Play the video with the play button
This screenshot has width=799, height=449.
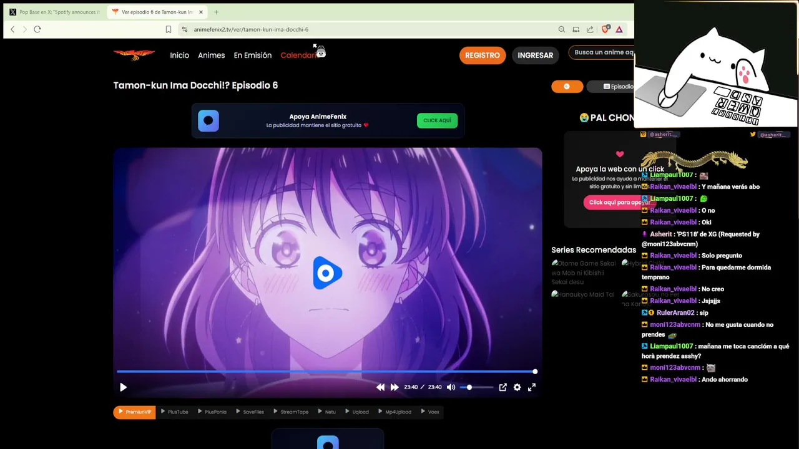pos(123,387)
